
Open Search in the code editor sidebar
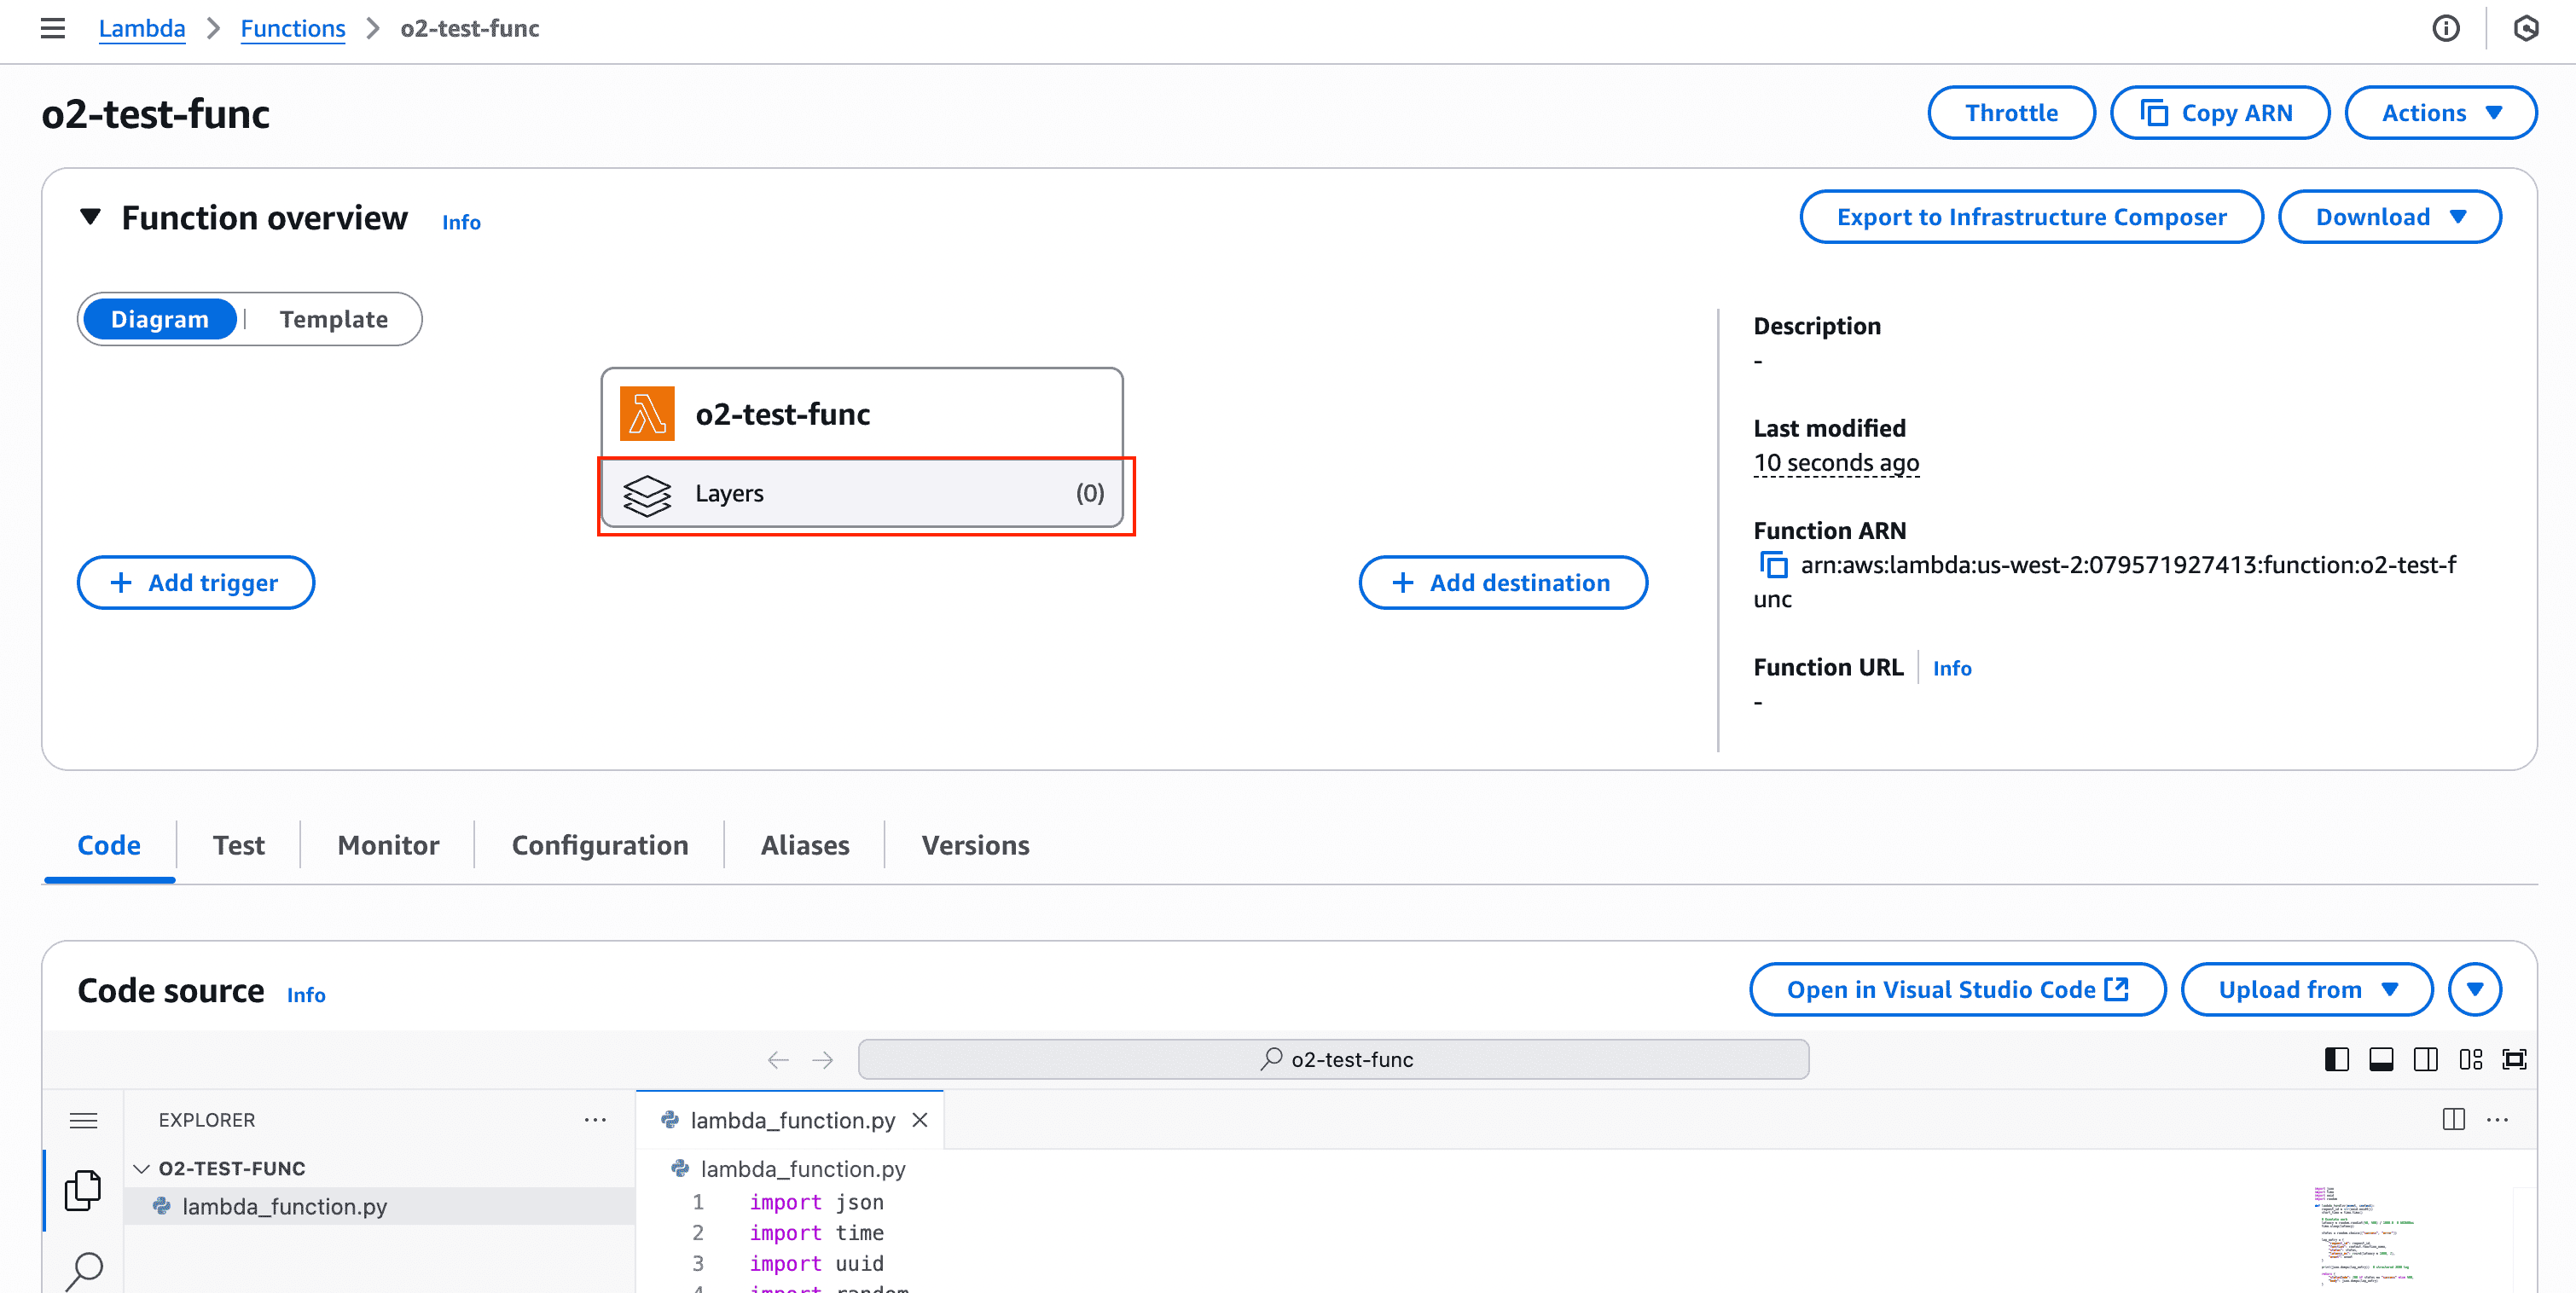(83, 1270)
